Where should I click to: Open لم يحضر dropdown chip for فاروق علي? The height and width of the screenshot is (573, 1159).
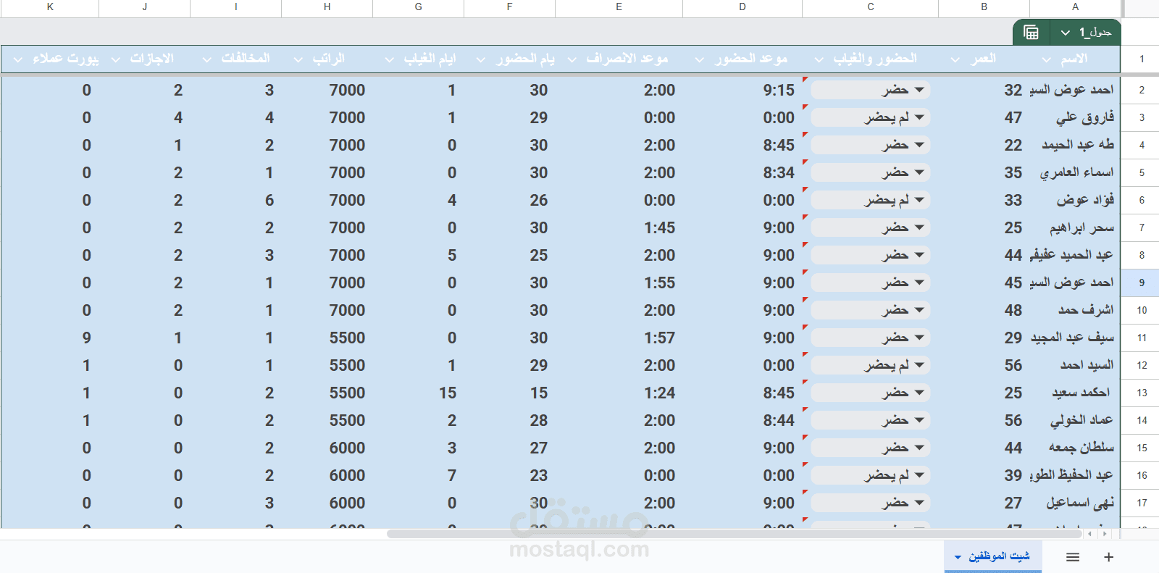coord(871,117)
